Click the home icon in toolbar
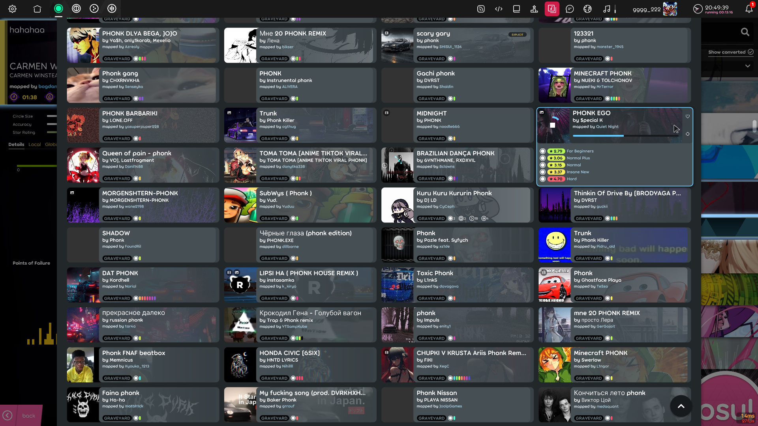Screen dimensions: 758x426 click(x=37, y=9)
